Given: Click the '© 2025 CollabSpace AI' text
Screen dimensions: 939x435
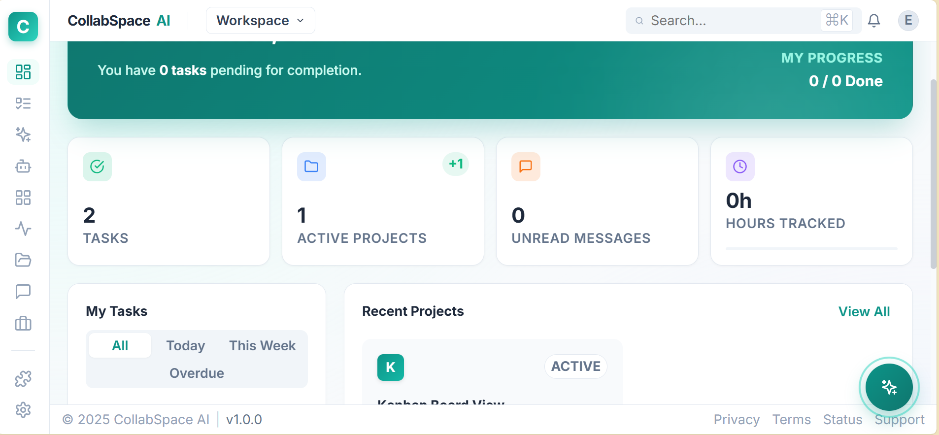Looking at the screenshot, I should point(136,420).
